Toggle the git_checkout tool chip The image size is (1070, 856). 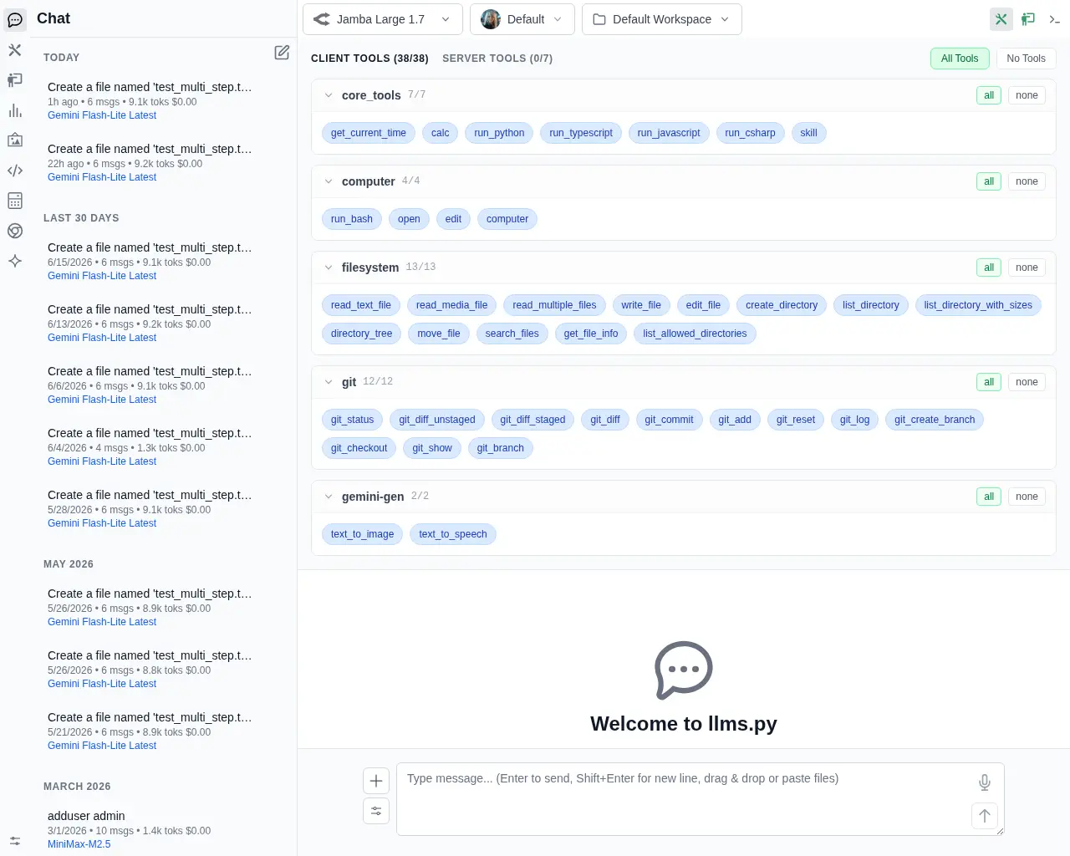(x=359, y=448)
